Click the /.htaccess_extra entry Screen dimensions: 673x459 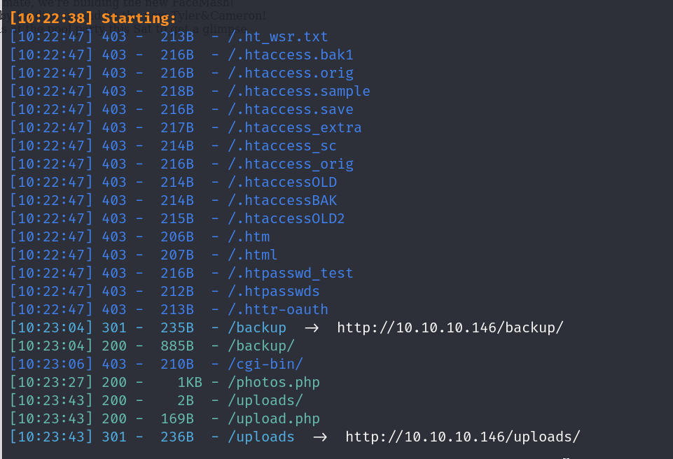(x=295, y=127)
